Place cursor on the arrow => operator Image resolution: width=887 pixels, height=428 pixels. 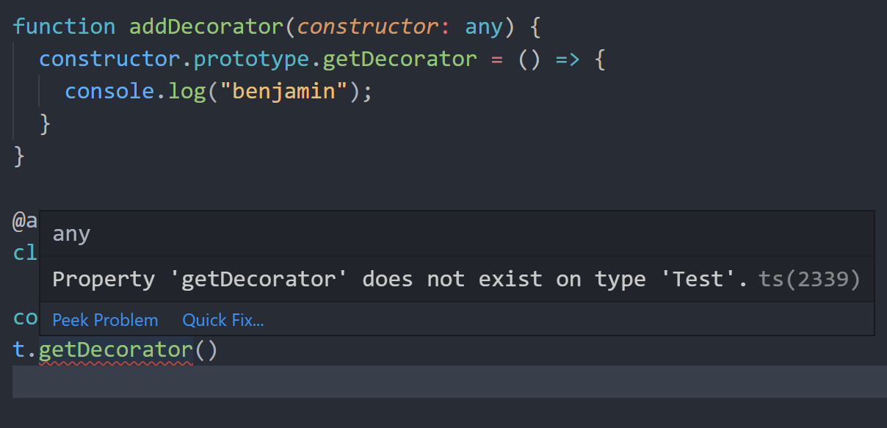point(568,59)
